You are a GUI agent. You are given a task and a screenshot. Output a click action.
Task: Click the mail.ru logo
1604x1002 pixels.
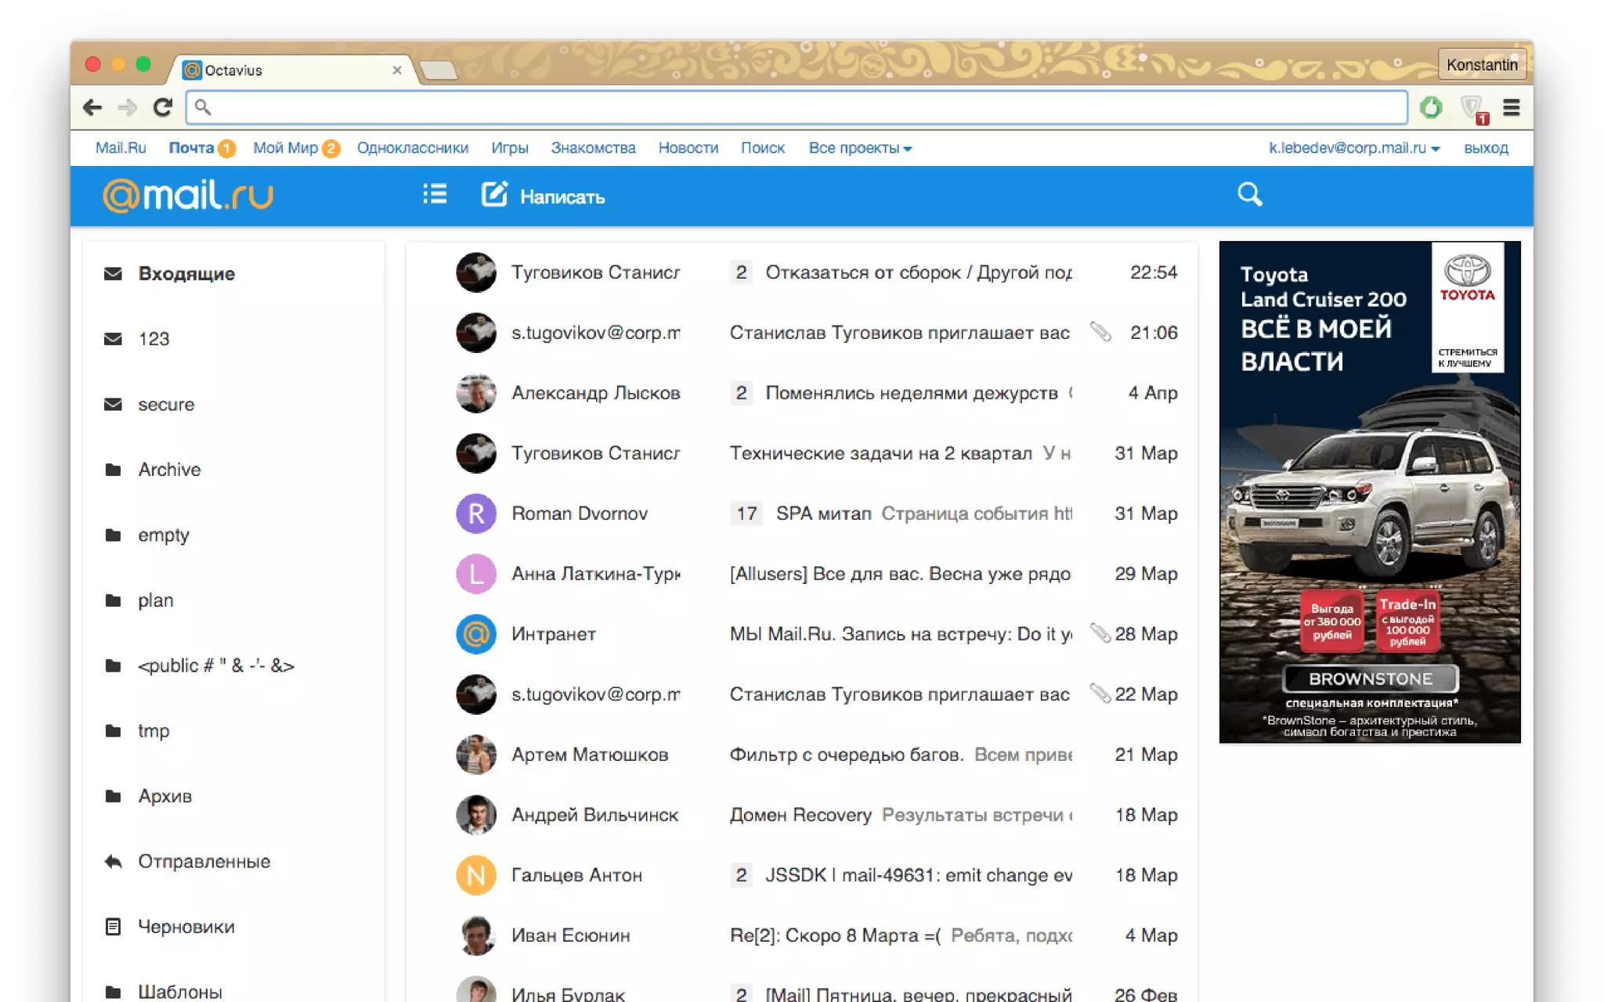[x=188, y=195]
